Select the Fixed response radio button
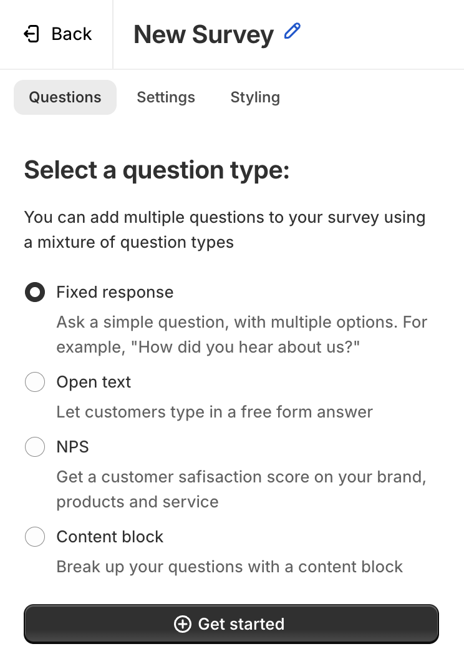The width and height of the screenshot is (464, 664). (35, 292)
